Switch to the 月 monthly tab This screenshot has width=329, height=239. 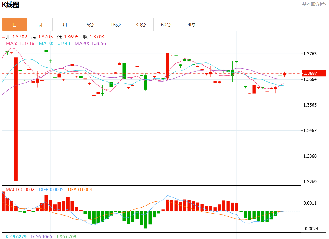[x=65, y=25]
